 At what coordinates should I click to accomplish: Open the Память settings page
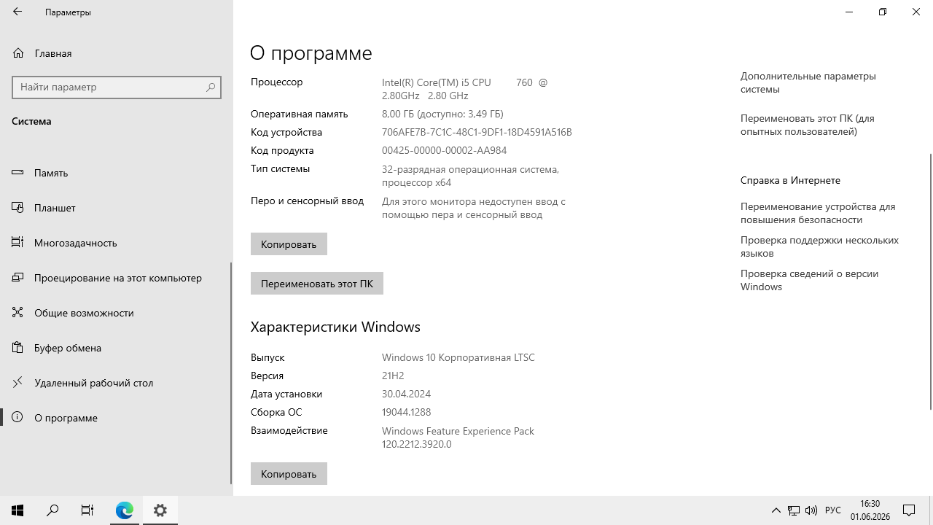117,173
